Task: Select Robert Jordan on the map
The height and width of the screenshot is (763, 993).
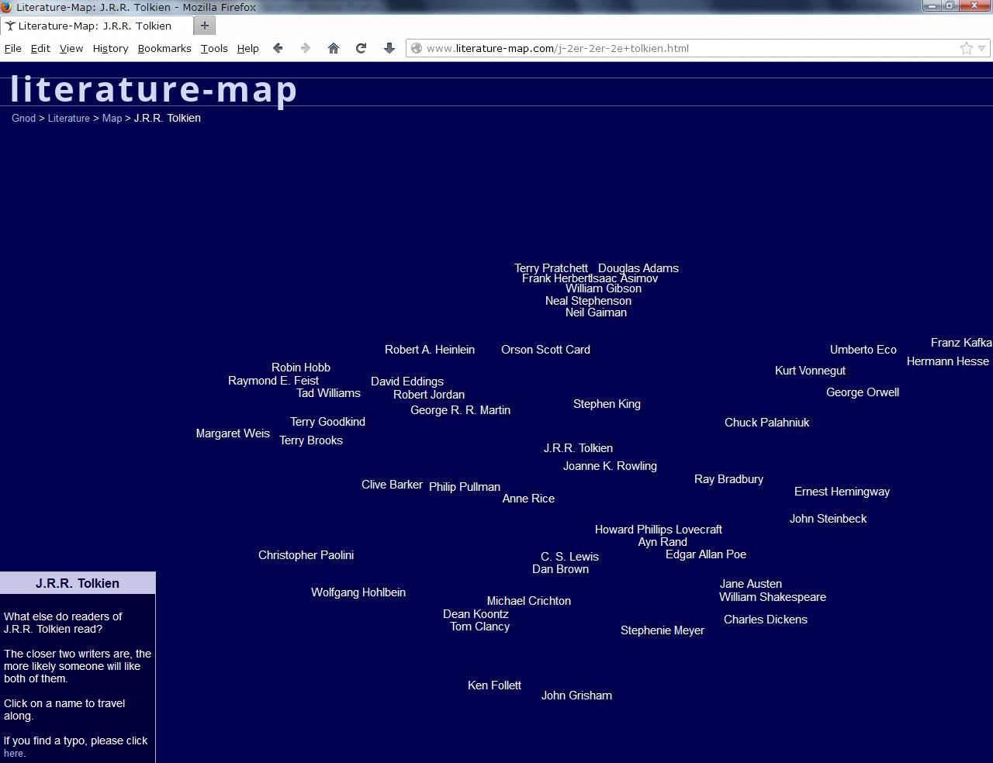Action: [429, 395]
